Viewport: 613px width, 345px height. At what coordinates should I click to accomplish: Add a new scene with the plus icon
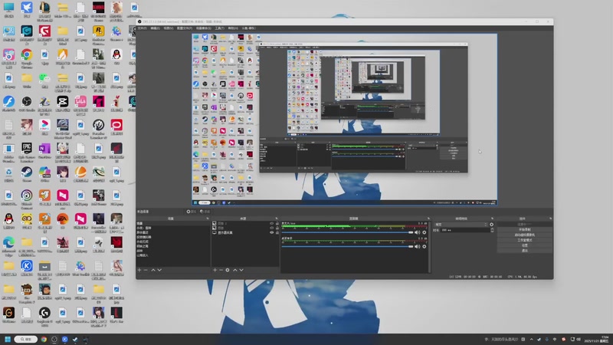coord(139,270)
